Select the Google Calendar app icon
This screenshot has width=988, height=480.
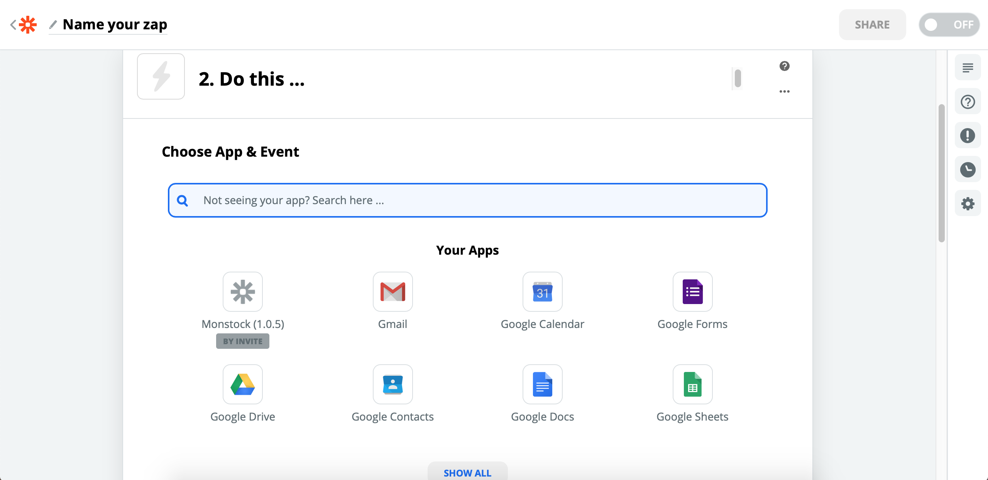(543, 292)
